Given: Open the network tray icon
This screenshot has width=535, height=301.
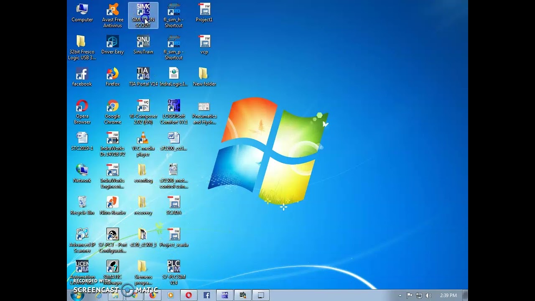Looking at the screenshot, I should click(419, 296).
